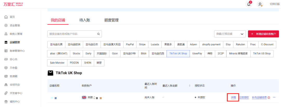Open the 隐藏/迁移店铺 dropdown
This screenshot has width=281, height=107.
230,34
